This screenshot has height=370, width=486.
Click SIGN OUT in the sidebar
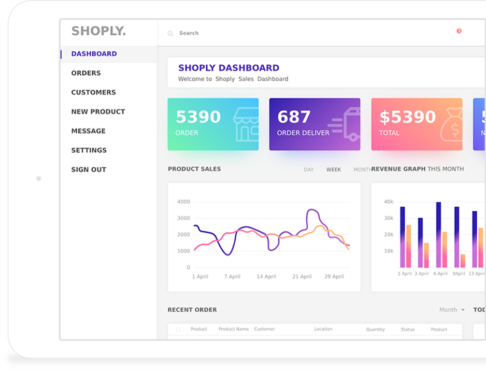(89, 169)
